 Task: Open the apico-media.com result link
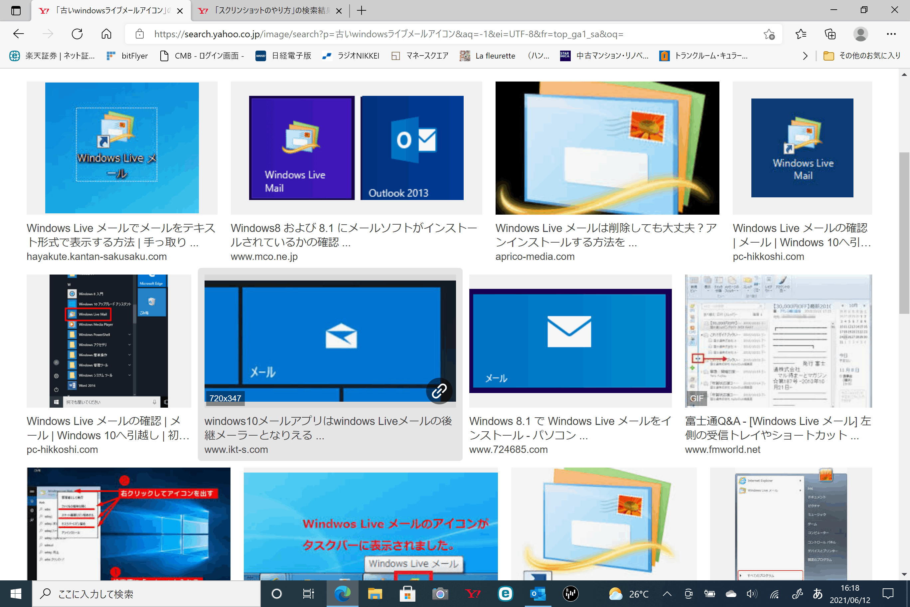(535, 256)
